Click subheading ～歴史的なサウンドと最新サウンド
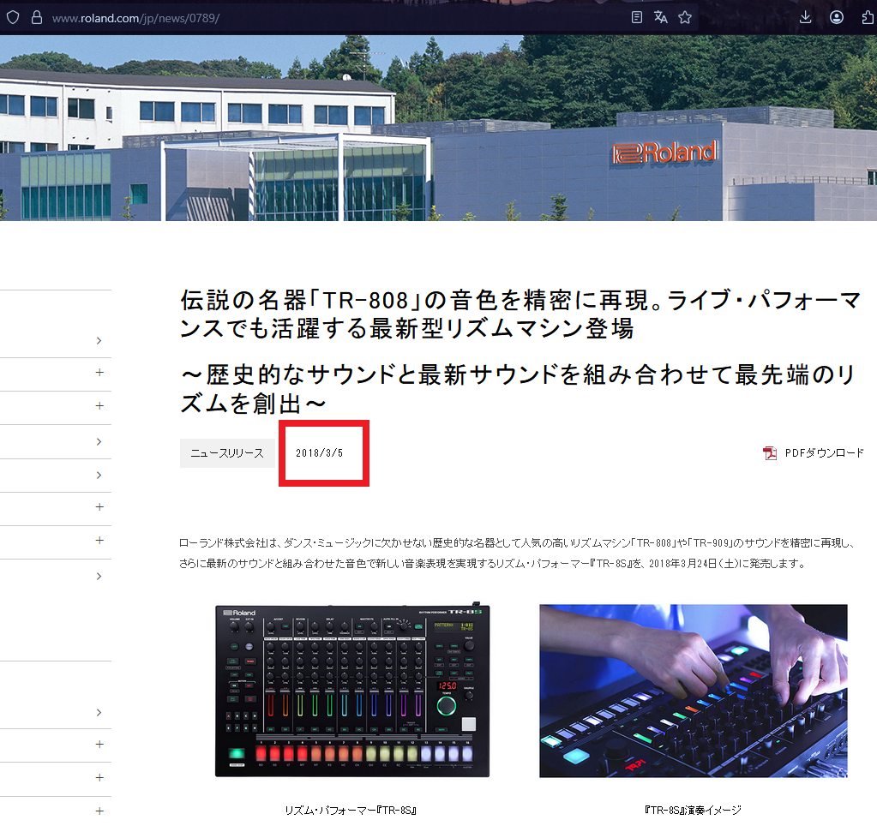Screen dimensions: 877x826 tap(517, 388)
